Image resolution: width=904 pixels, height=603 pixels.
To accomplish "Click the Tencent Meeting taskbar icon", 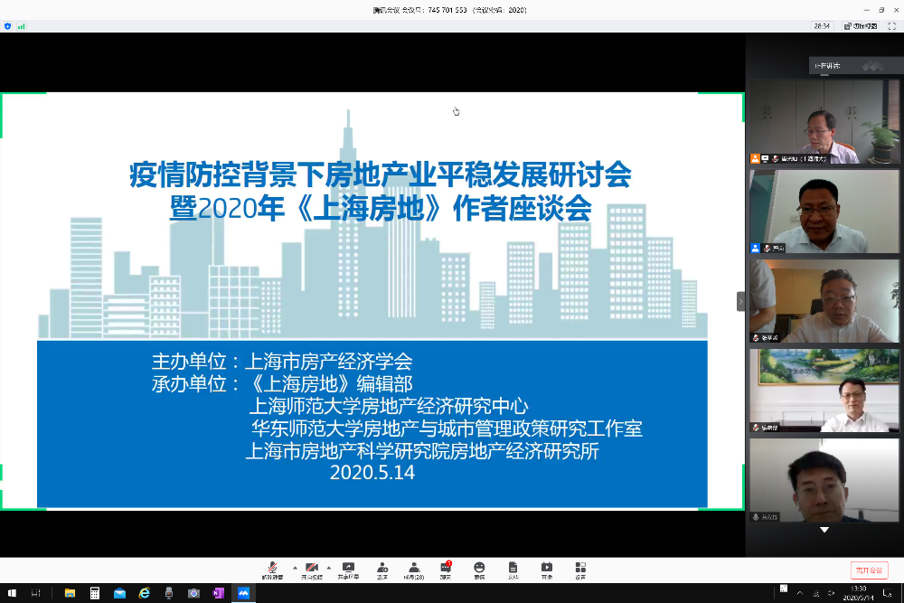I will 243,593.
